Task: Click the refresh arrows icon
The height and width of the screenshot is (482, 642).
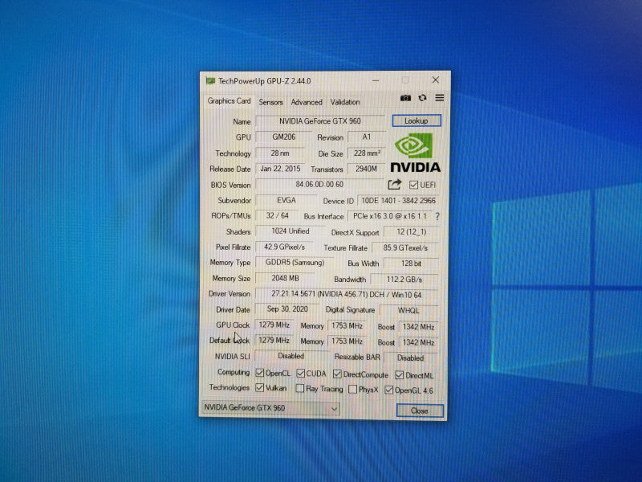Action: click(423, 97)
